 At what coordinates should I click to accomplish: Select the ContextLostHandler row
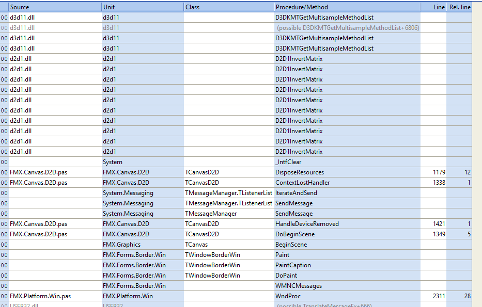(x=236, y=183)
